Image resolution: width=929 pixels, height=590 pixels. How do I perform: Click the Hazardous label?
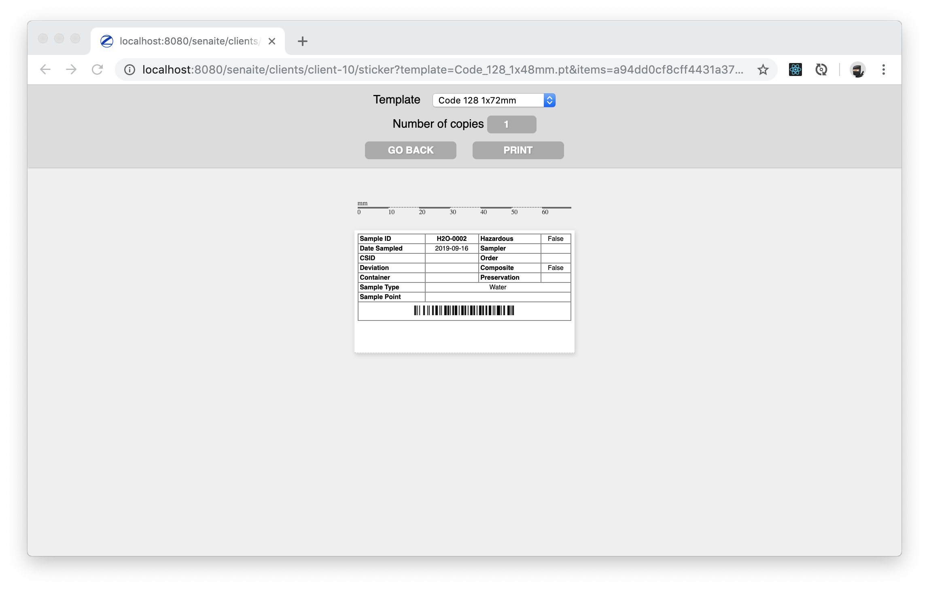[x=496, y=238]
